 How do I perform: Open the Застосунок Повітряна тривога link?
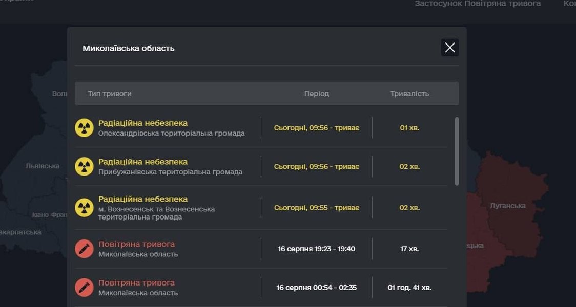[477, 4]
